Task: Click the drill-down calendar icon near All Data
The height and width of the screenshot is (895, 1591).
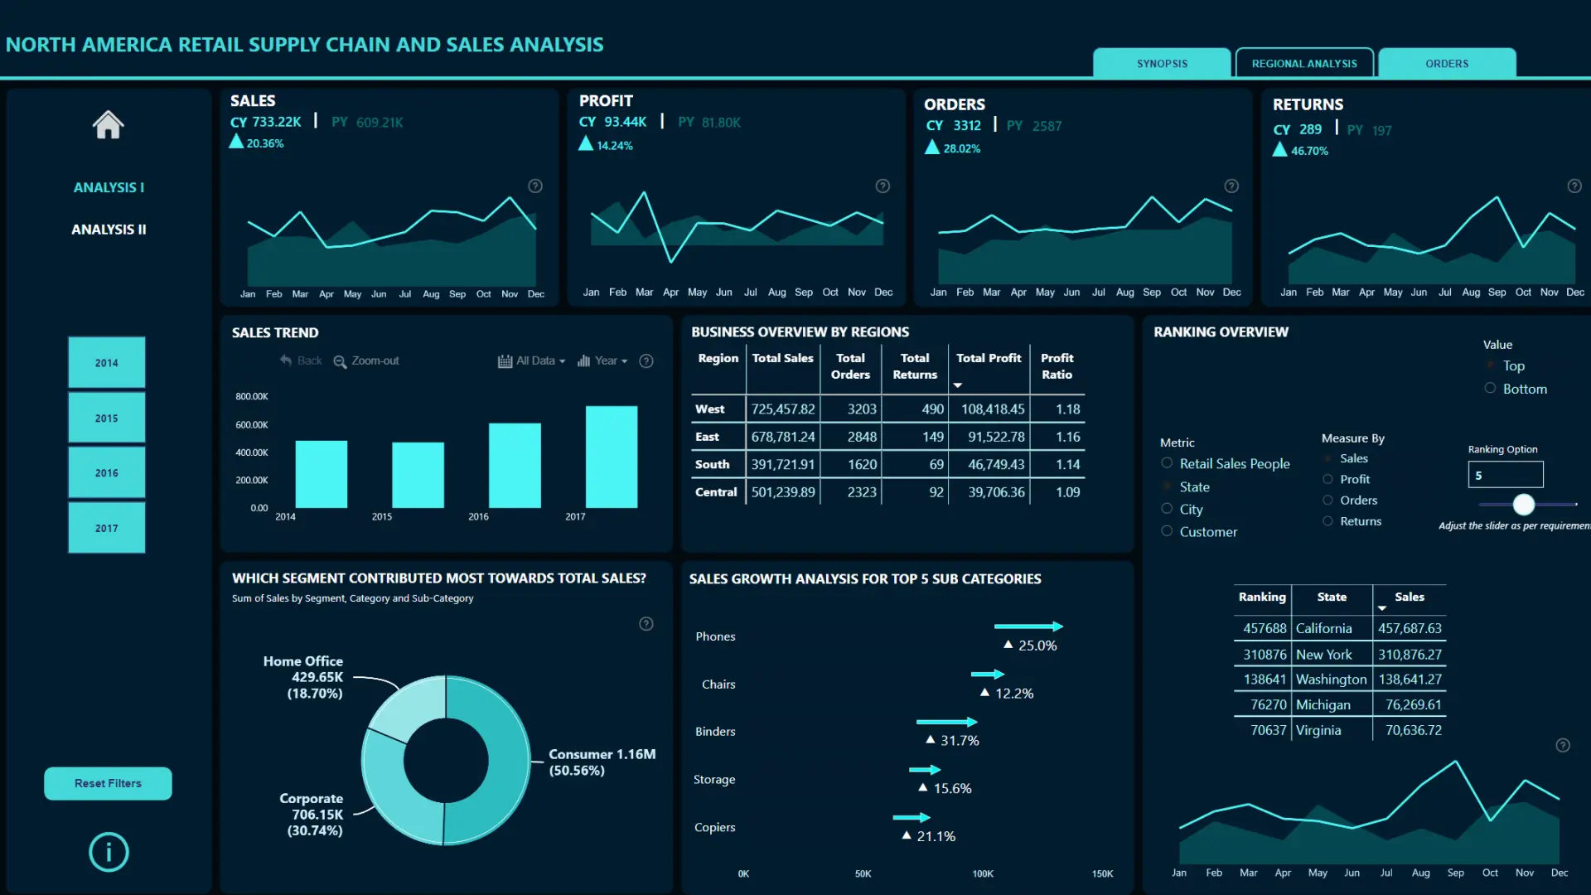Action: 504,360
